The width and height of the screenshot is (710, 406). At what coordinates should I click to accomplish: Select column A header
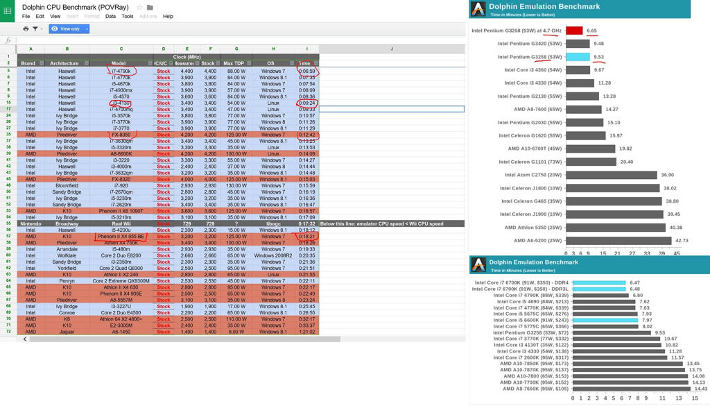pyautogui.click(x=31, y=49)
